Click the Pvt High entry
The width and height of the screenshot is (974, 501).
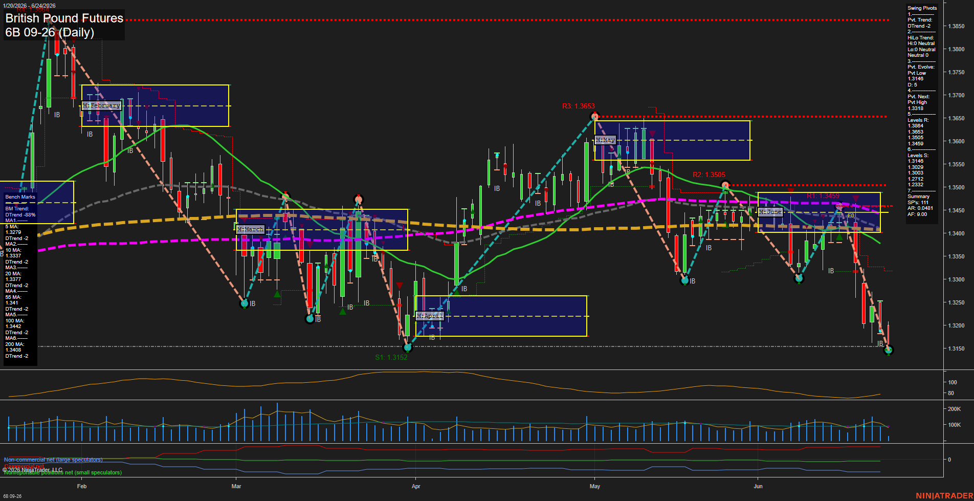click(917, 102)
